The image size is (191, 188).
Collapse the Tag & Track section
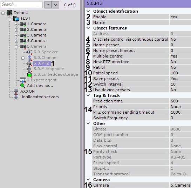[88, 95]
